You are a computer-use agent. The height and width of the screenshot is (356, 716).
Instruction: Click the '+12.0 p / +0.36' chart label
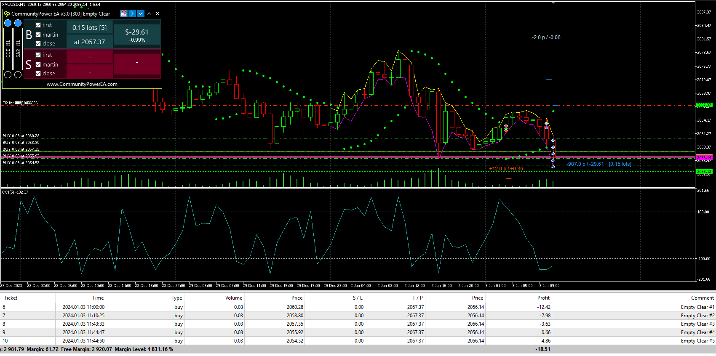point(506,169)
